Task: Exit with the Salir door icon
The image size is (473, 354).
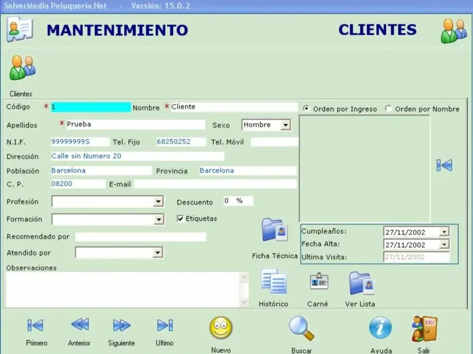Action: pos(425,329)
